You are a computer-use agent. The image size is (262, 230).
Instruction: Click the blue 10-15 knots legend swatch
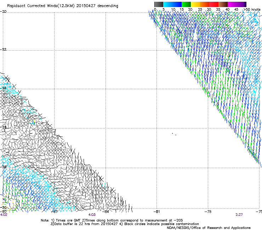click(177, 4)
